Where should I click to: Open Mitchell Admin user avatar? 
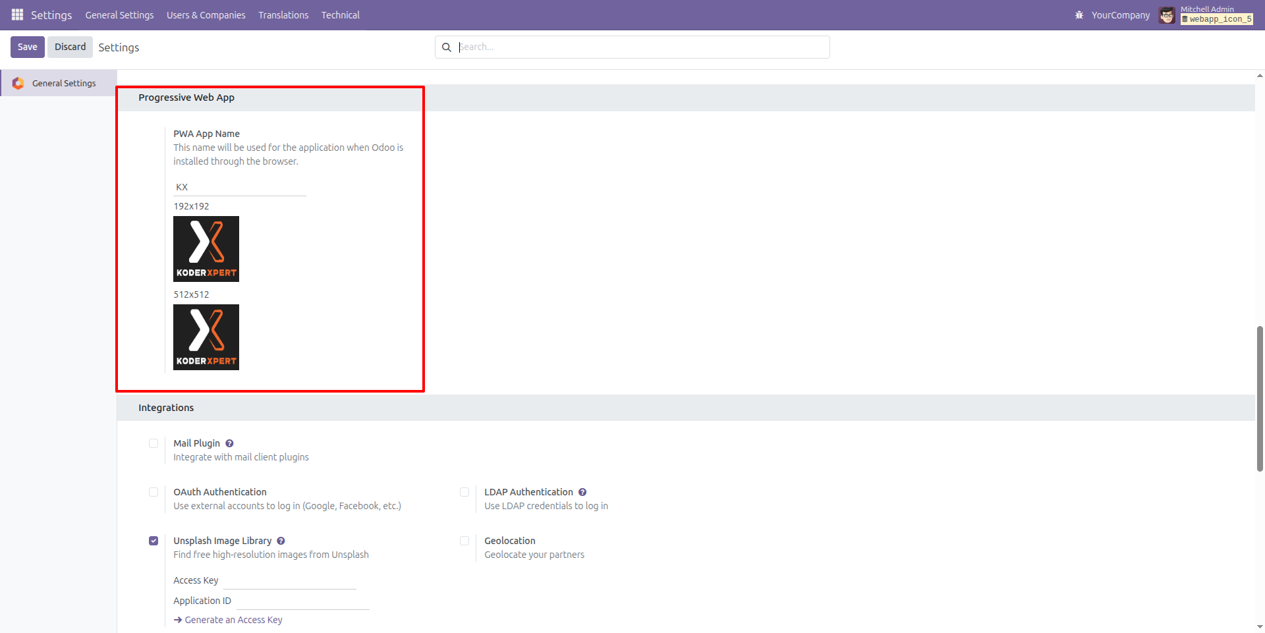tap(1167, 15)
